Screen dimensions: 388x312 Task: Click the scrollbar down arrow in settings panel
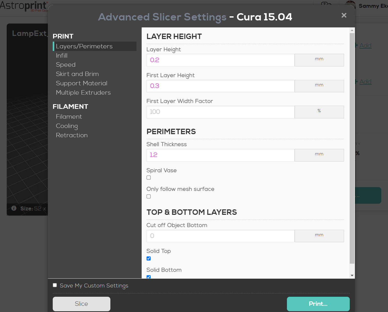[x=352, y=276]
